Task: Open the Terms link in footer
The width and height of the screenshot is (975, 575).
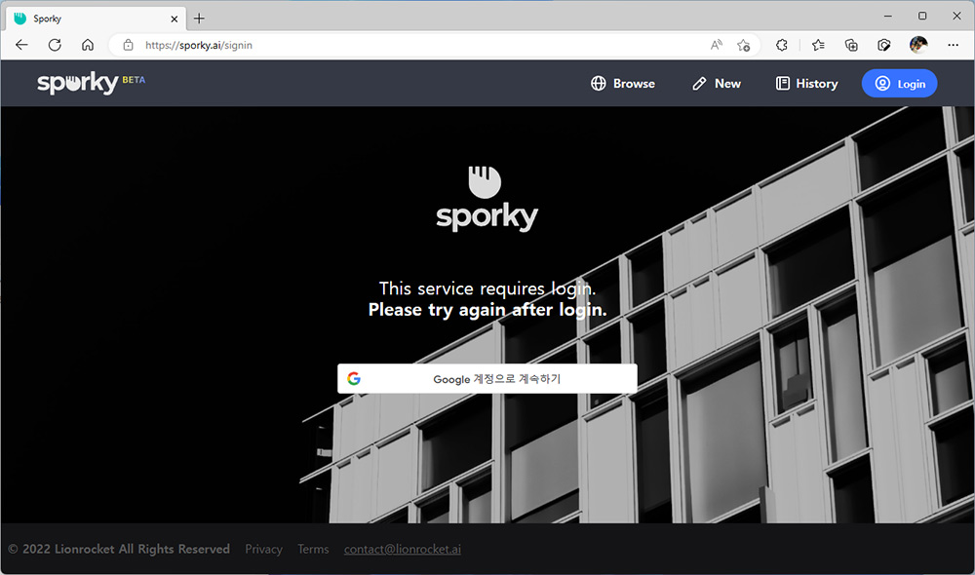Action: [x=313, y=549]
